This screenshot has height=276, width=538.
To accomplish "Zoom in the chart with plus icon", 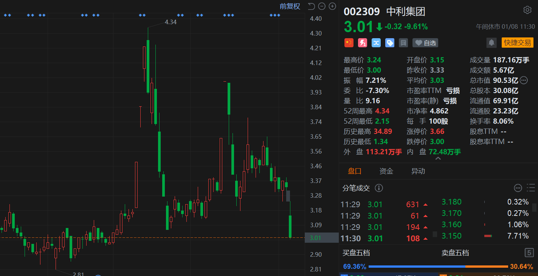I will point(332,6).
